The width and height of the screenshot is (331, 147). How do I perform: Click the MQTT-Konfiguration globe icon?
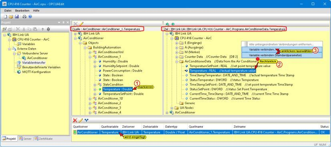pos(19,72)
